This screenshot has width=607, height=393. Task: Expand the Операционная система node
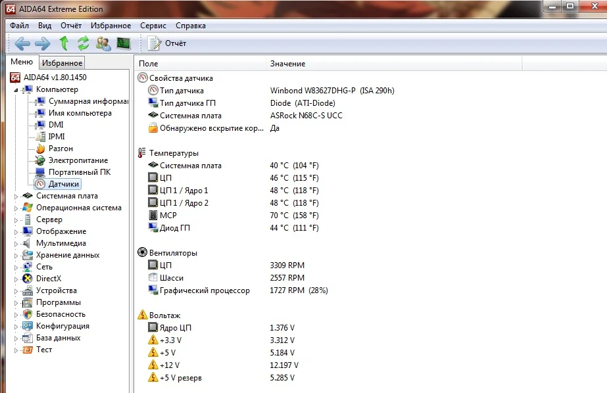[x=16, y=208]
